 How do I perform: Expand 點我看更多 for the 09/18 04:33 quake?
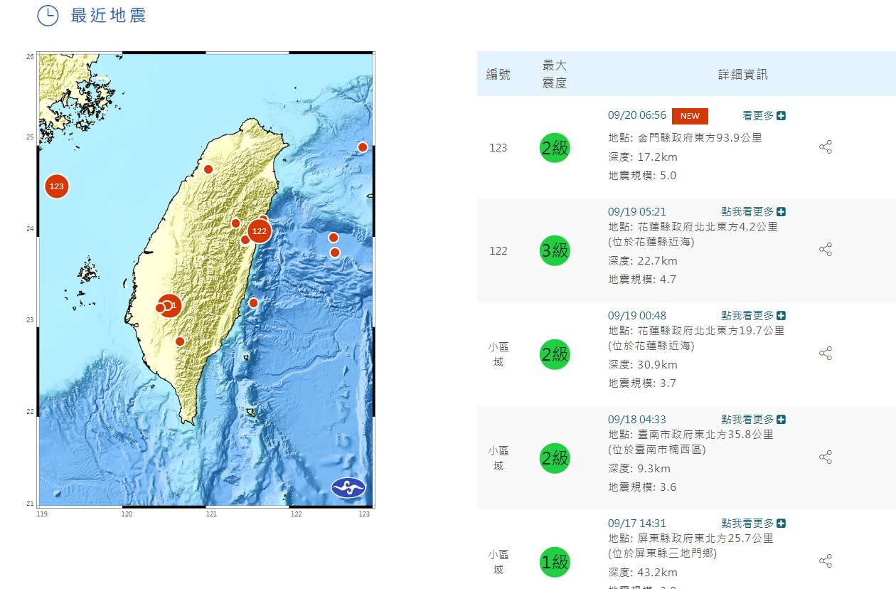click(x=753, y=419)
